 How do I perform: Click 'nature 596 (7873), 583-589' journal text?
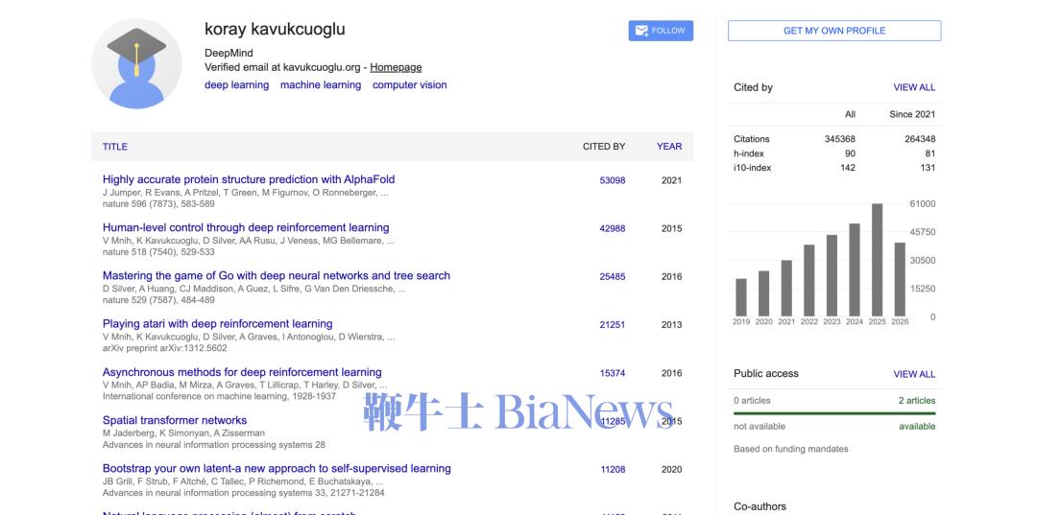point(158,204)
